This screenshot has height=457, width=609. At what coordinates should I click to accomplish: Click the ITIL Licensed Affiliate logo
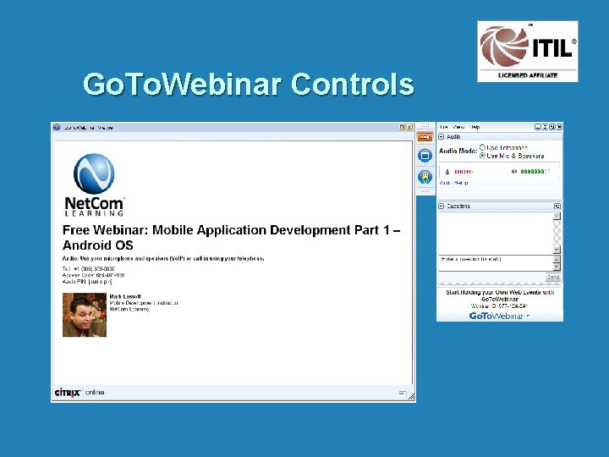pyautogui.click(x=528, y=52)
